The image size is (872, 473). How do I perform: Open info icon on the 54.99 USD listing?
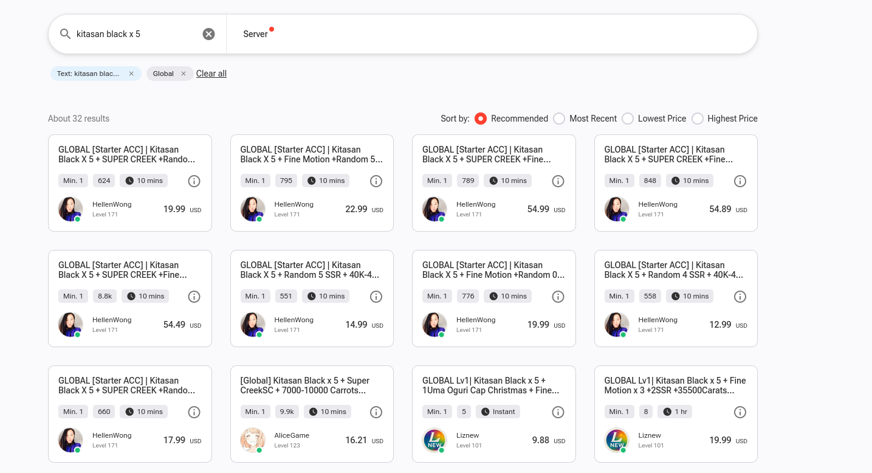[558, 181]
